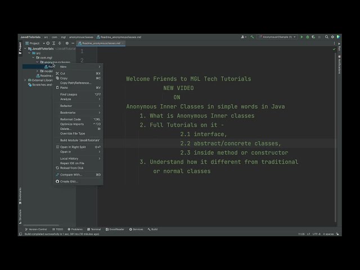Open Project panel options gear
Screen dimensions: 360x270
(67, 43)
